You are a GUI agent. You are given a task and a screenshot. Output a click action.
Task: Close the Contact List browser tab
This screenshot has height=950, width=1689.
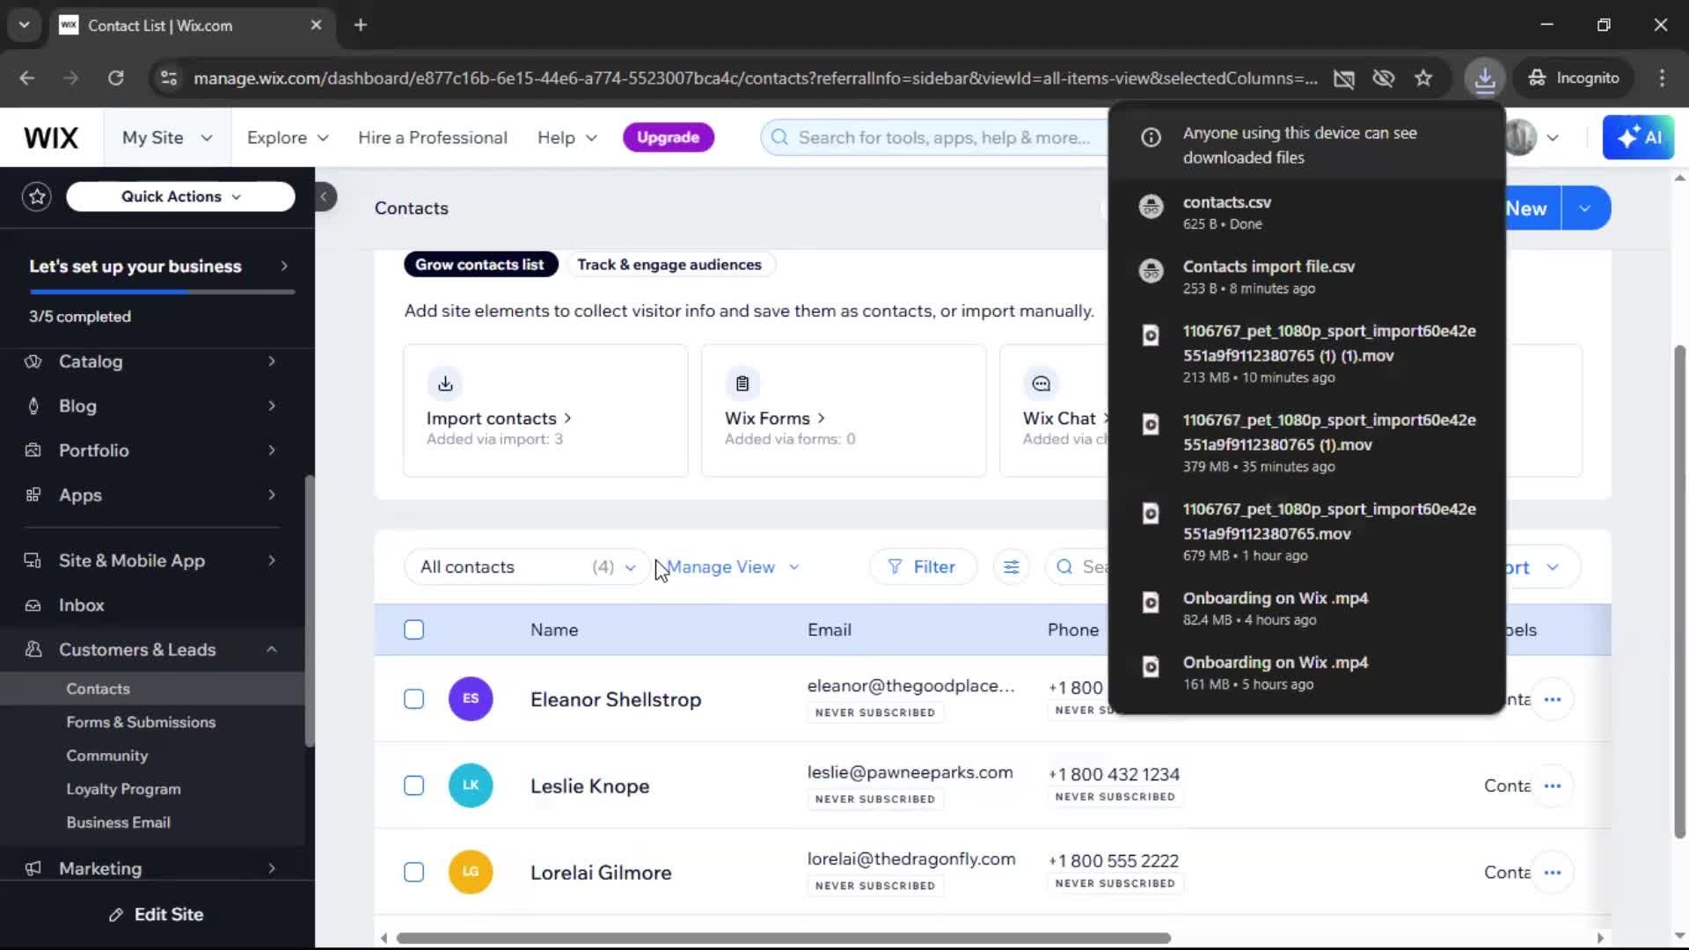tap(316, 26)
